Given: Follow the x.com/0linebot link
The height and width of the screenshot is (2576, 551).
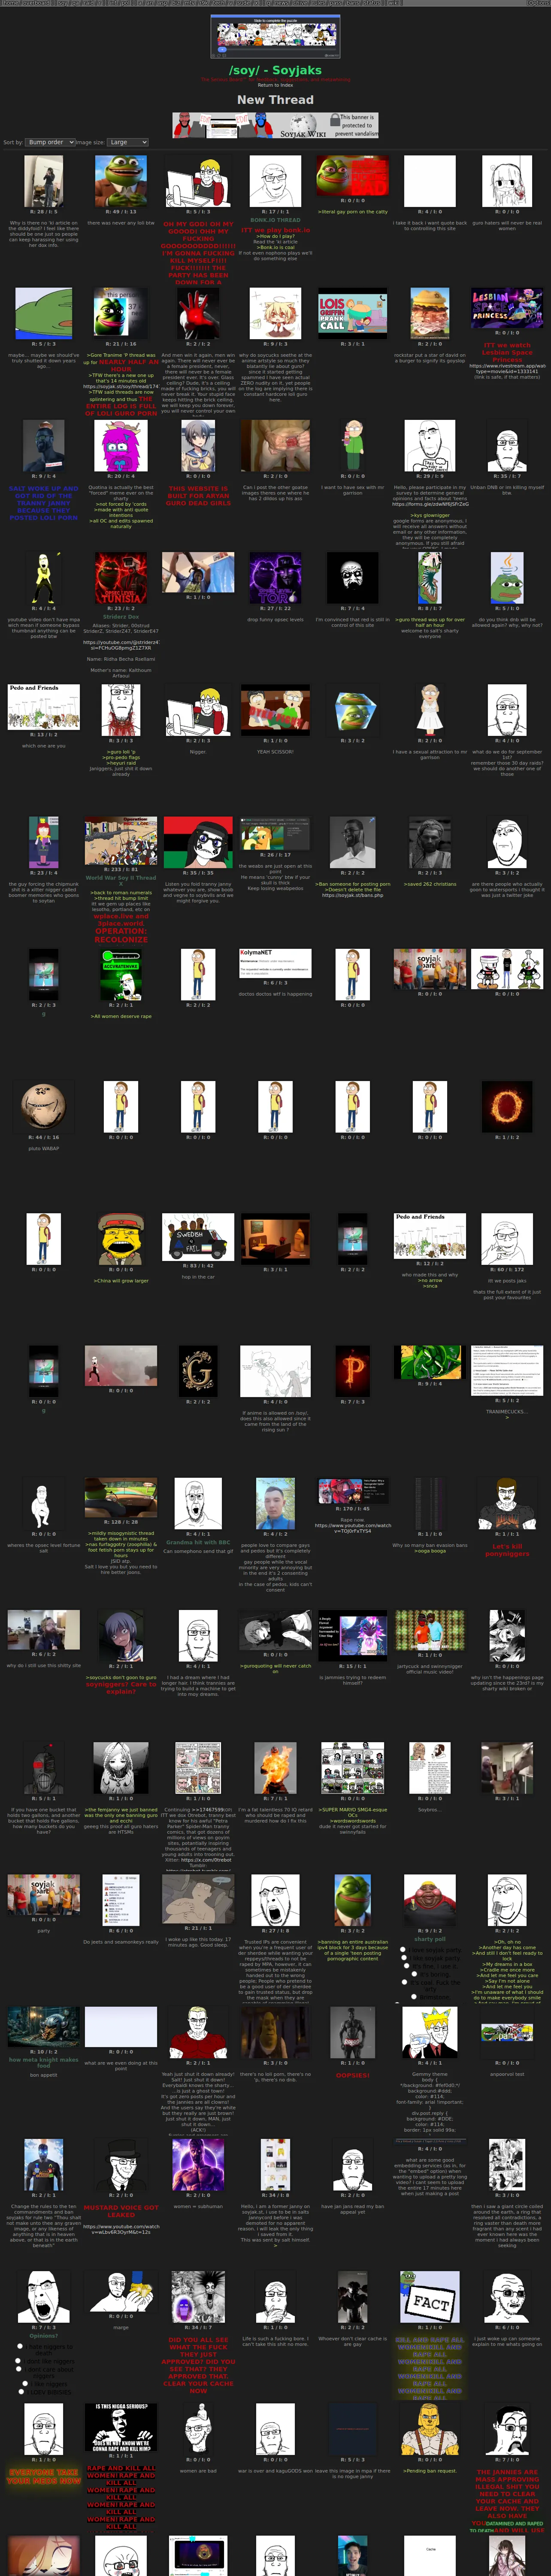Looking at the screenshot, I should [207, 1860].
